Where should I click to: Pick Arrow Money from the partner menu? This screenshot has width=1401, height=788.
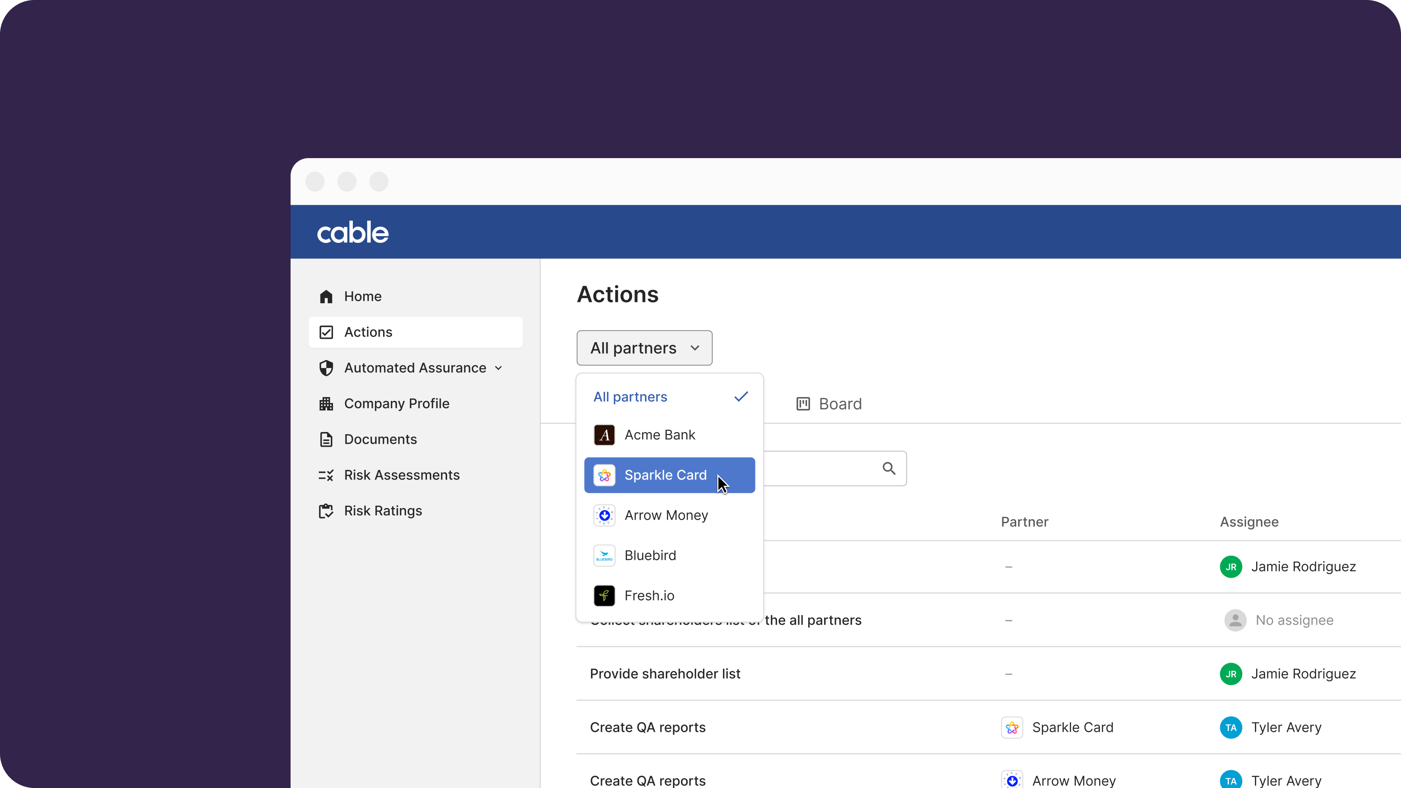click(666, 515)
